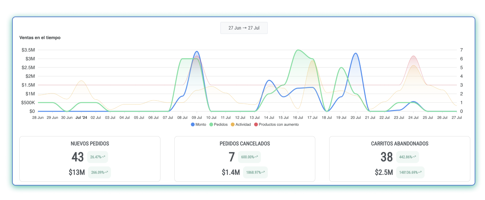The height and width of the screenshot is (200, 485).
Task: Toggle the Actividad legend entry
Action: click(243, 124)
